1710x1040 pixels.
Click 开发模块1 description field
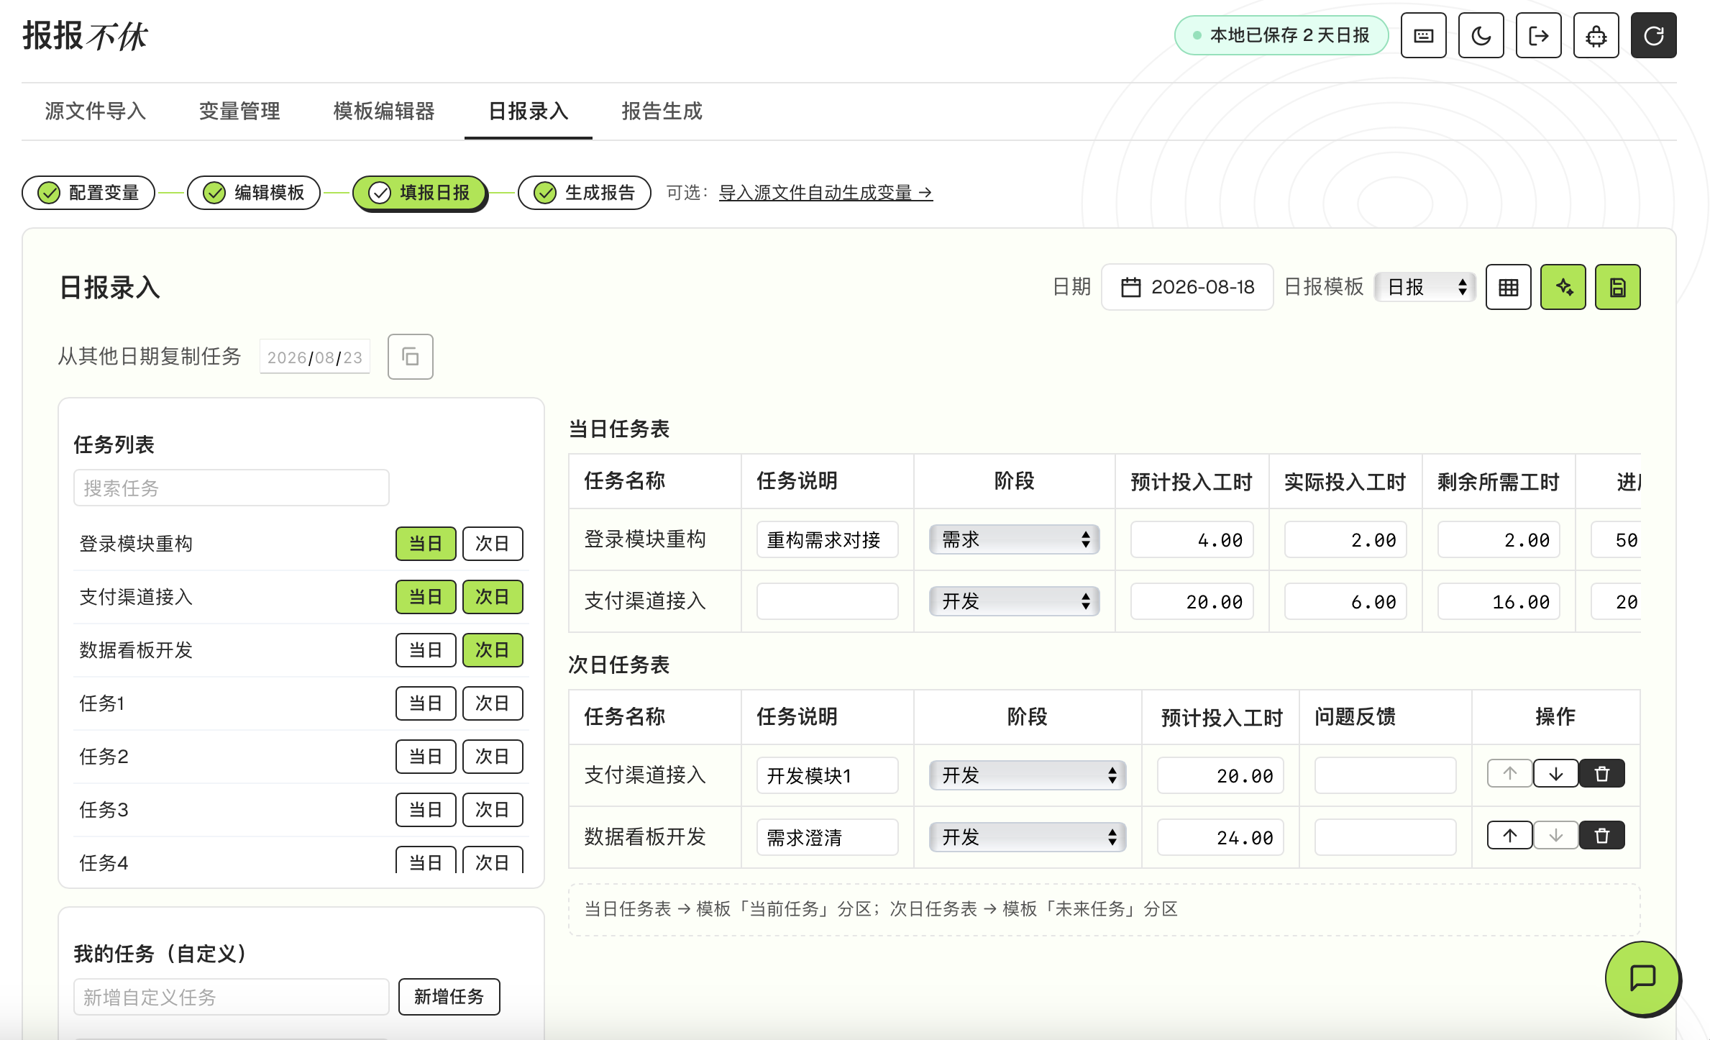827,775
